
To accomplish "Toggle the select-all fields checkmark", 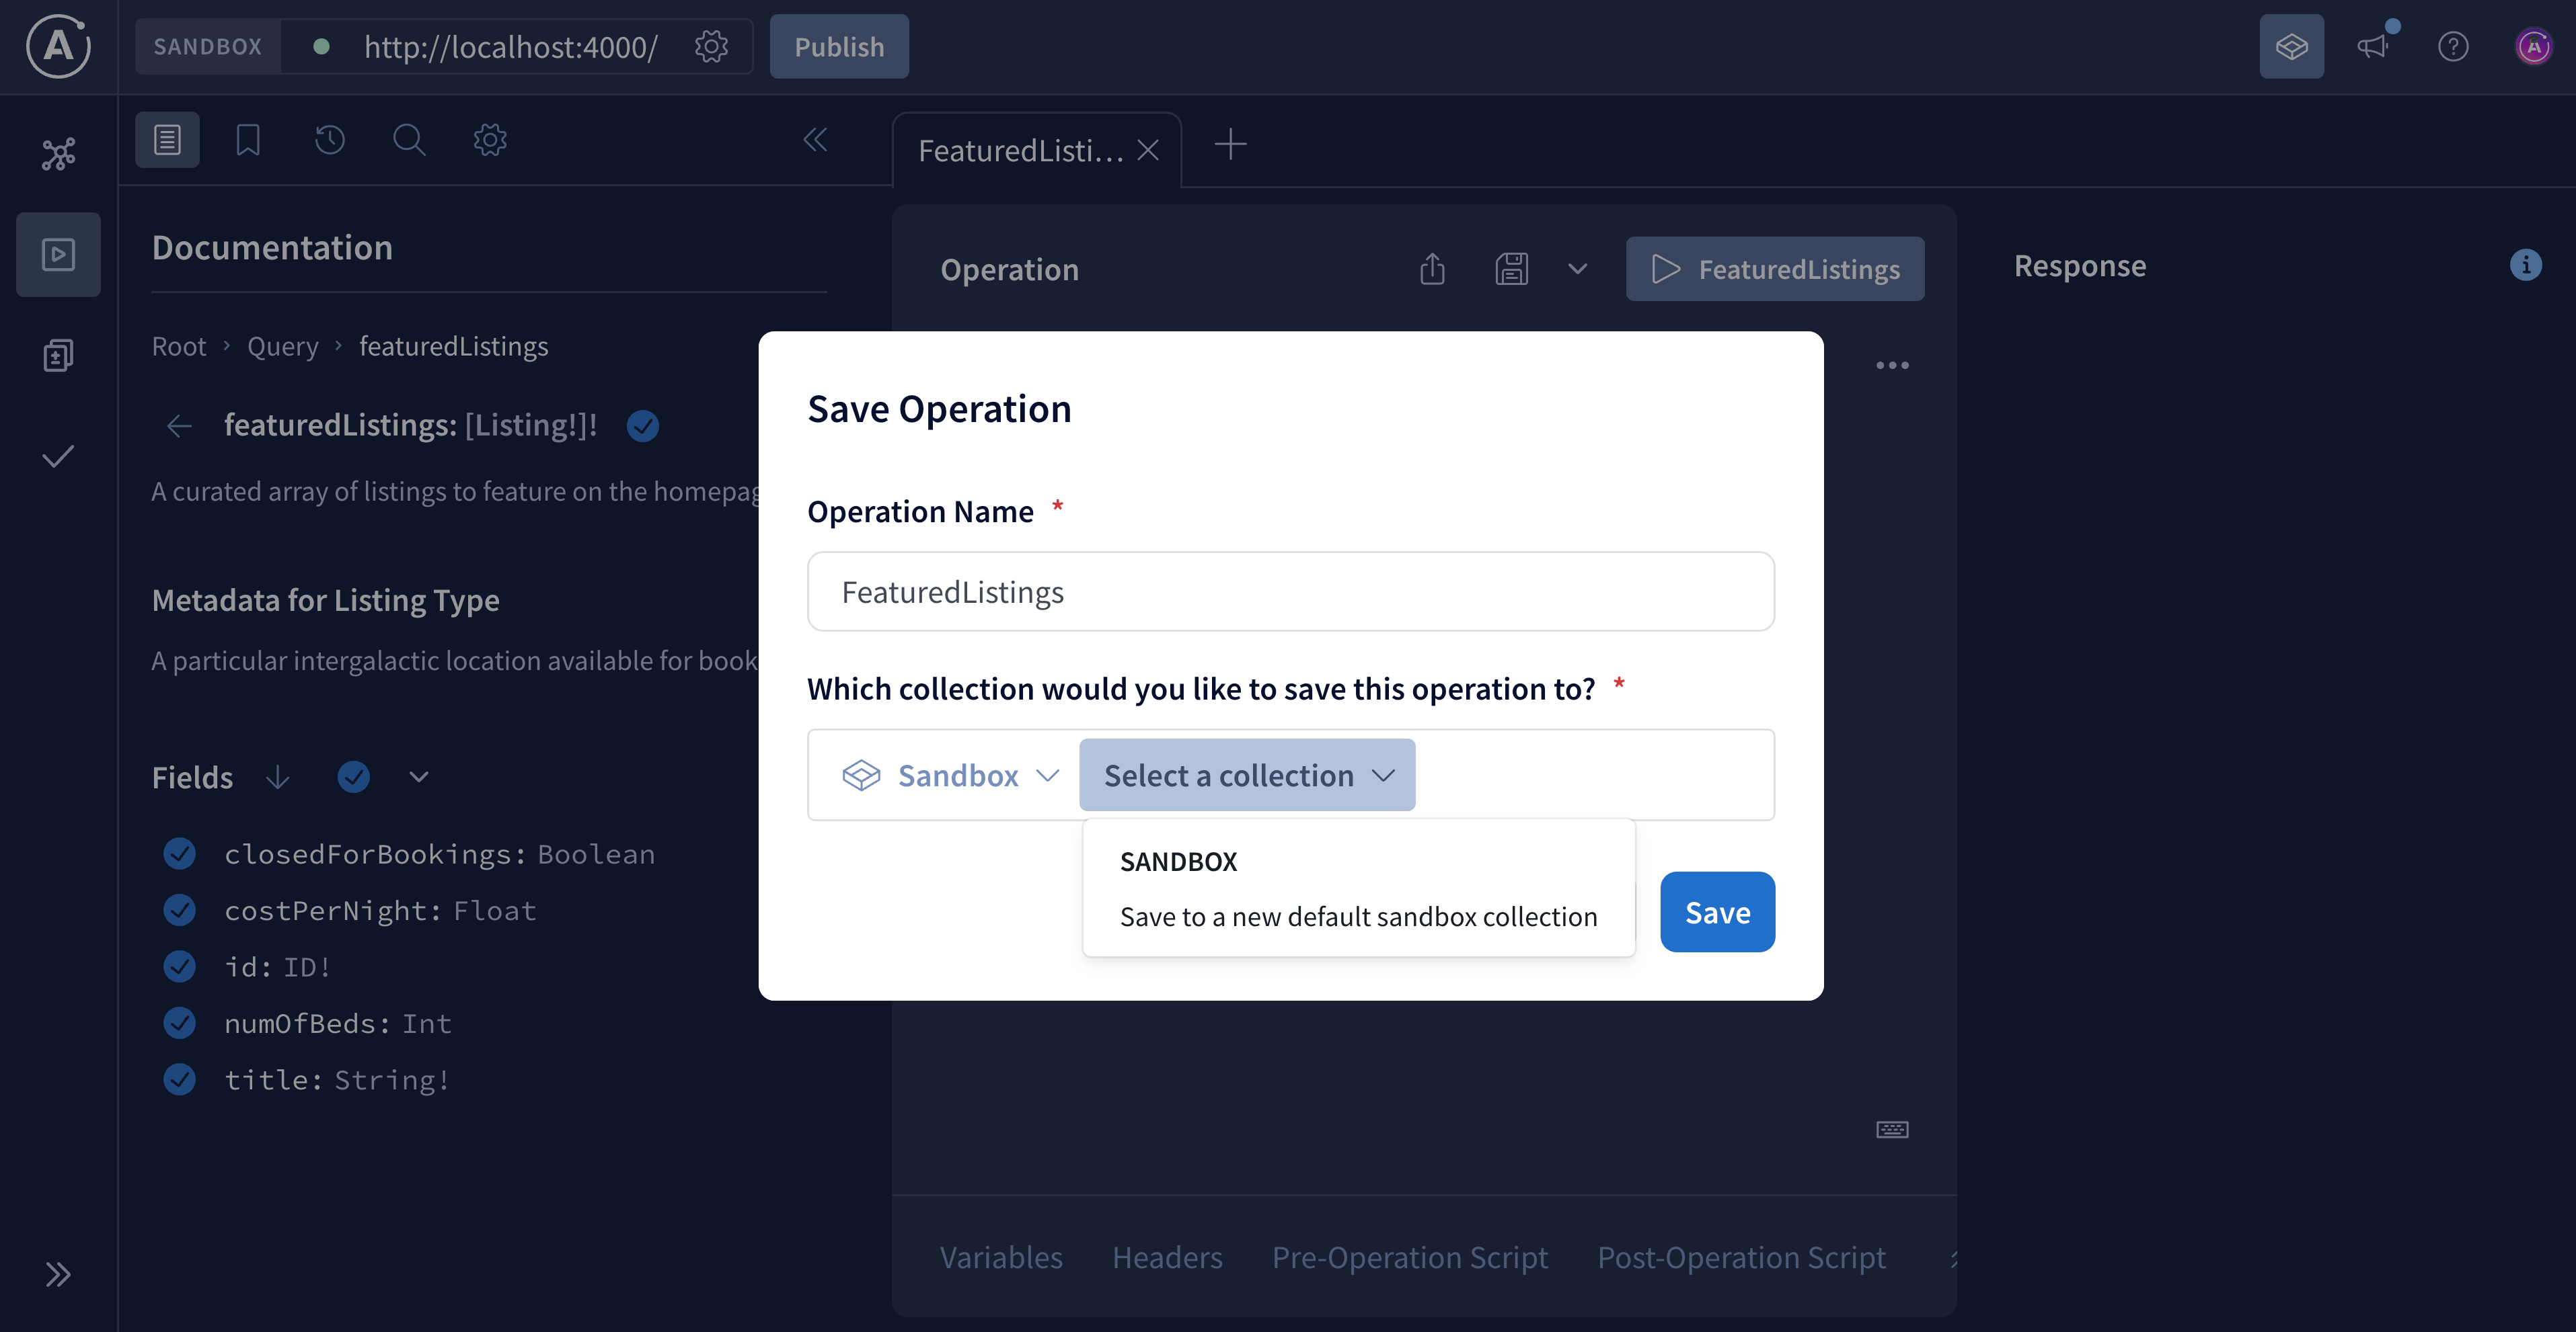I will (x=353, y=776).
